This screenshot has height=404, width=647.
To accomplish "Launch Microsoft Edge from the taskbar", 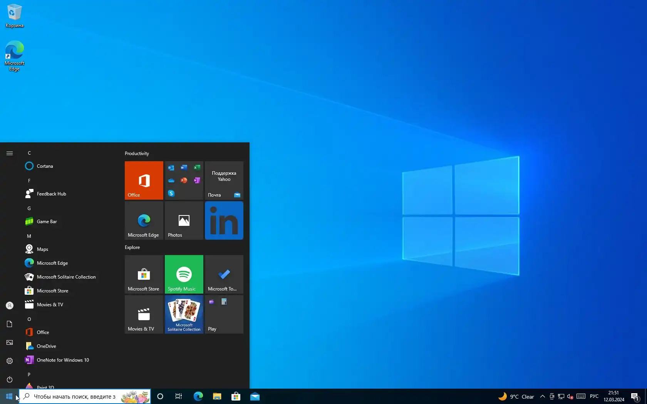I will pyautogui.click(x=198, y=396).
